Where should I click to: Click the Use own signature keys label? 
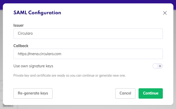pos(33,66)
